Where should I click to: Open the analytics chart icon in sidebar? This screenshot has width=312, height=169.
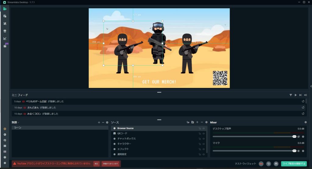pos(5,38)
